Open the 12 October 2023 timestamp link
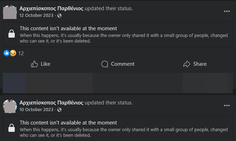236x141 pixels. coord(37,15)
